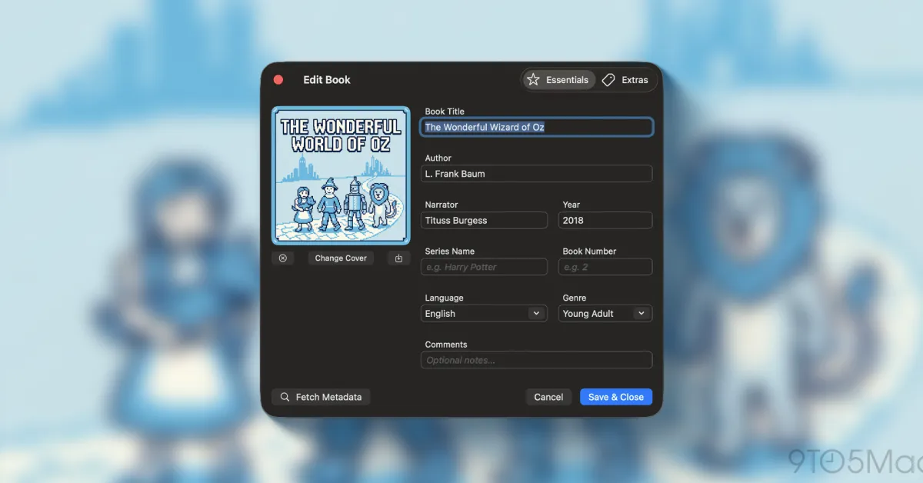
Task: Select the Essentials tab
Action: [x=558, y=79]
